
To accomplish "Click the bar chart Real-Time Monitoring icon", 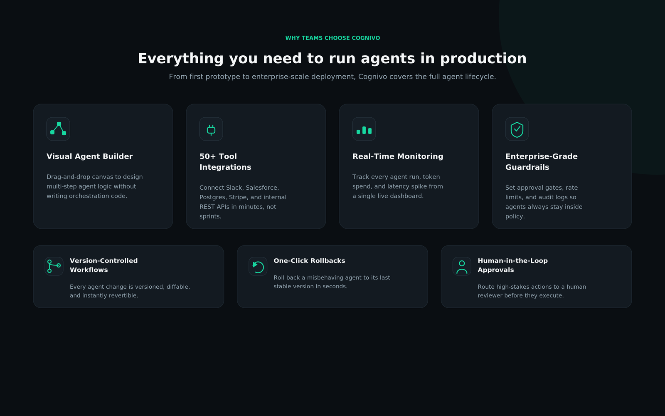I will [364, 129].
